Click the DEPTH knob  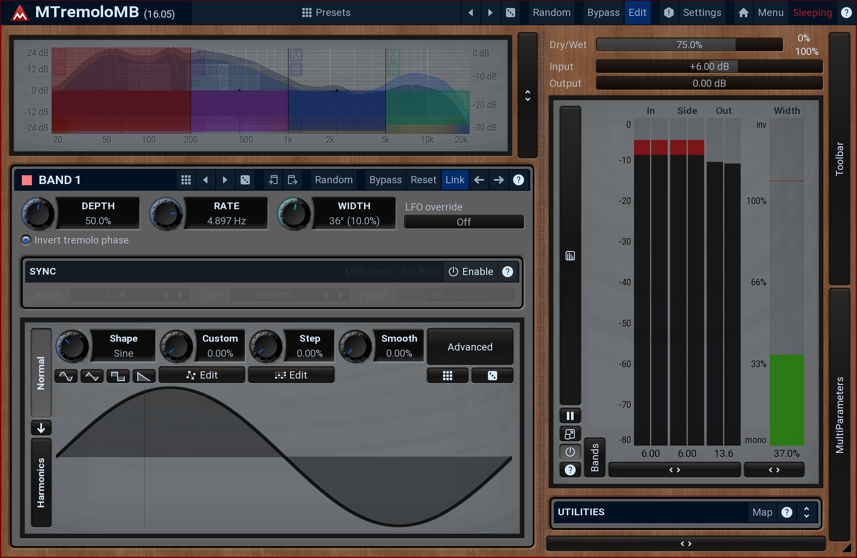(38, 213)
